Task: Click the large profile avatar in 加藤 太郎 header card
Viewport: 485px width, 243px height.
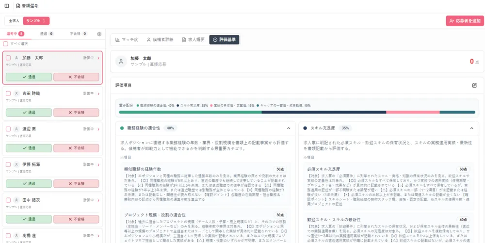Action: click(121, 61)
